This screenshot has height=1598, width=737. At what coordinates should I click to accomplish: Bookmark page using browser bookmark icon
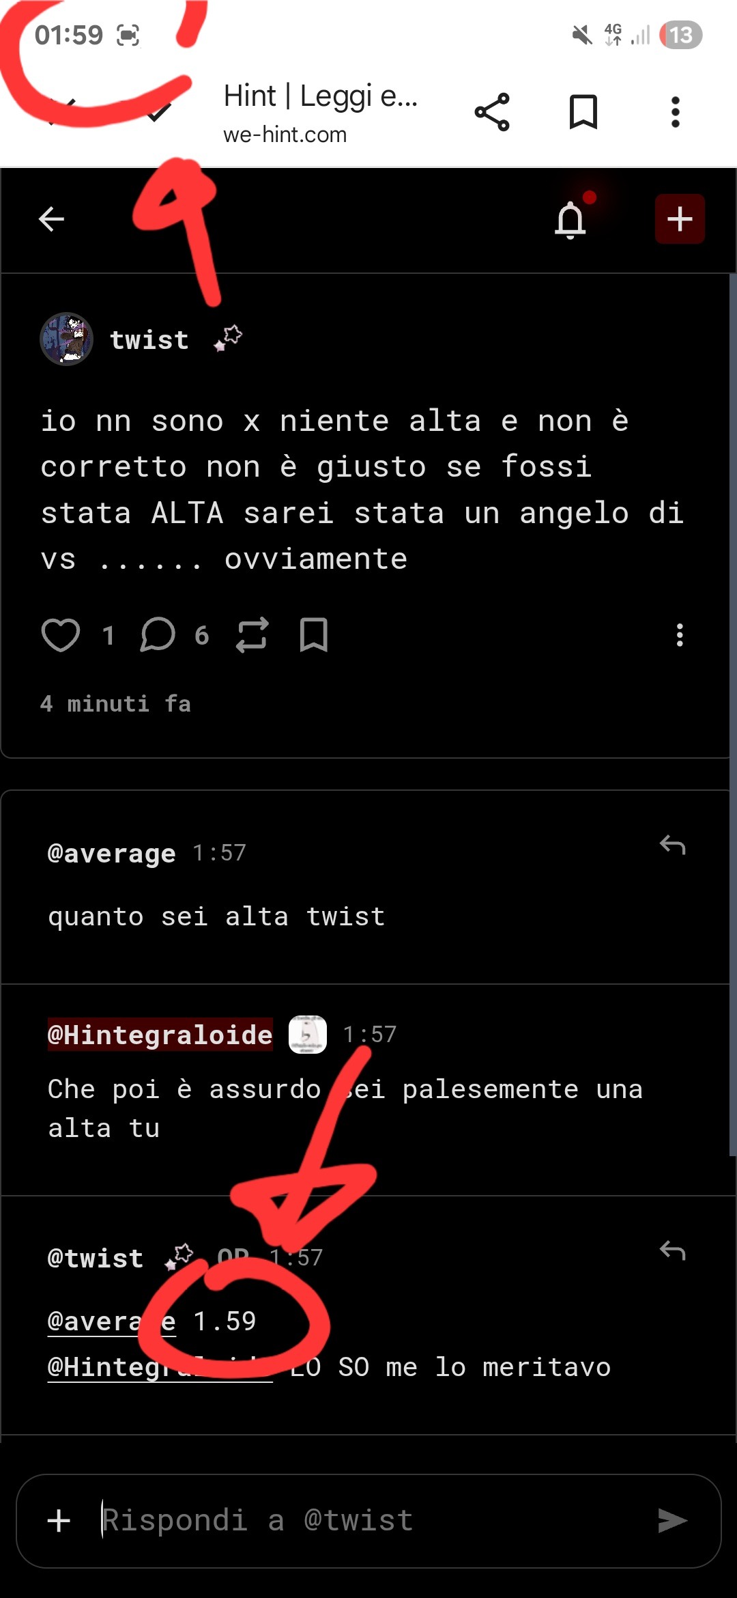pos(583,112)
